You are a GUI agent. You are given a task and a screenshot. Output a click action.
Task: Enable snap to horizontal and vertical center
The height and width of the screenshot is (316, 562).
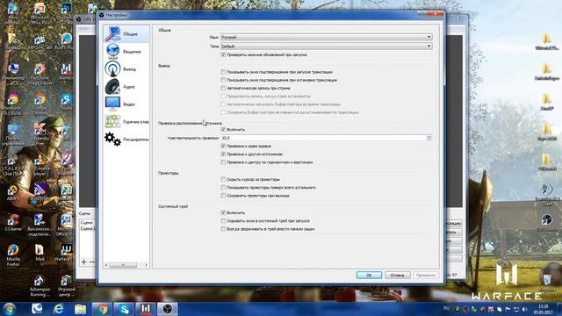coord(223,162)
